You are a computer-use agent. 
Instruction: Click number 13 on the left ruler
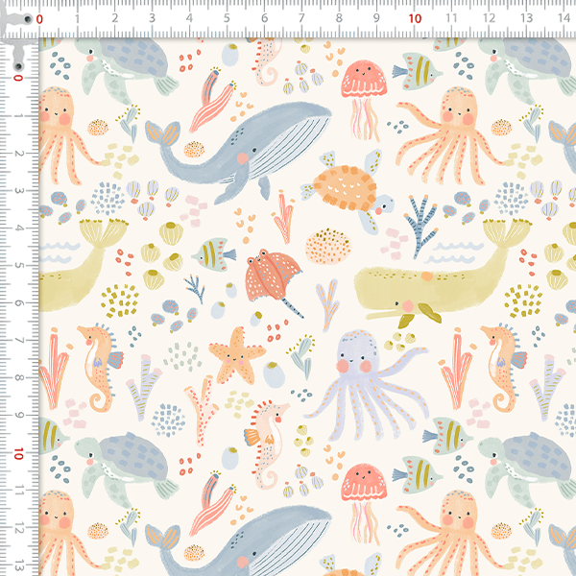click(x=19, y=564)
